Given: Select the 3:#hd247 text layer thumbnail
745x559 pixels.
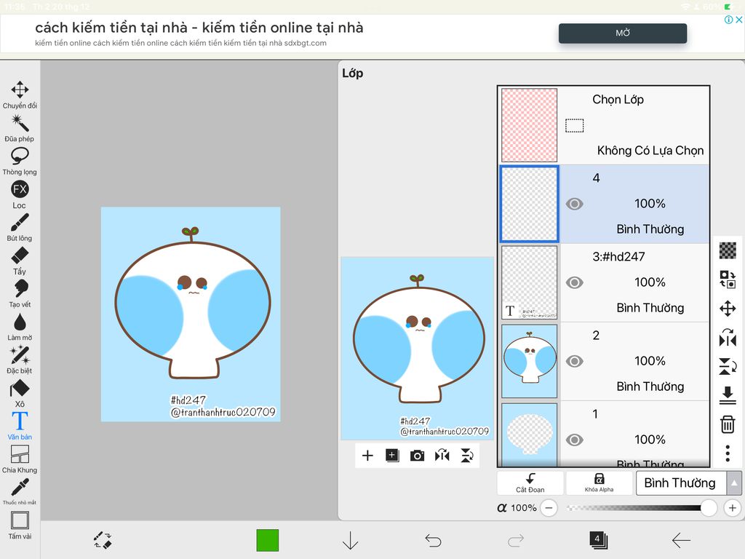Looking at the screenshot, I should (530, 282).
